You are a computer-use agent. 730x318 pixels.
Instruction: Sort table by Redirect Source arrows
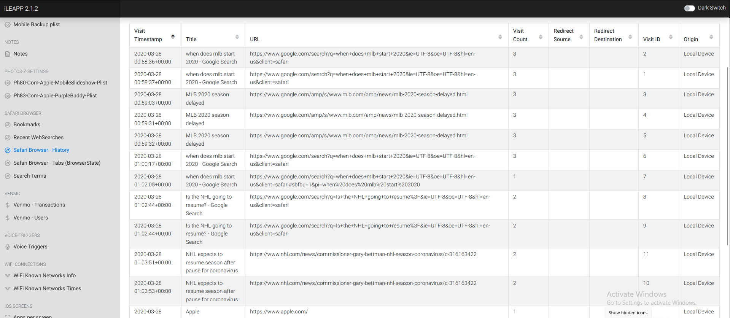[x=581, y=37]
